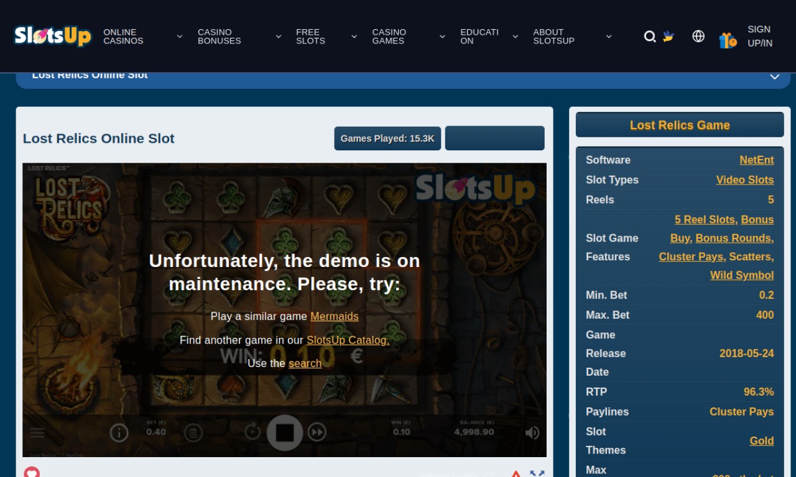Click the Max. Bet value 400
Viewport: 796px width, 477px height.
coord(765,315)
